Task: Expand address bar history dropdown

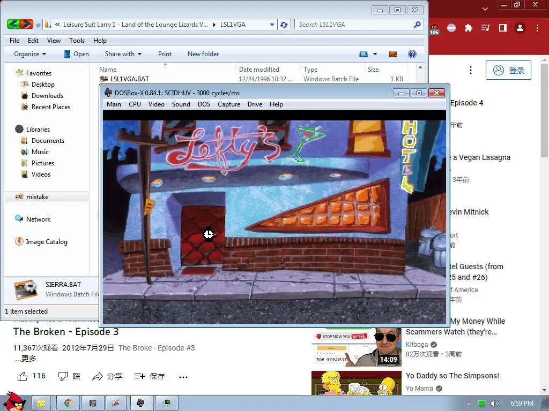Action: click(x=272, y=25)
